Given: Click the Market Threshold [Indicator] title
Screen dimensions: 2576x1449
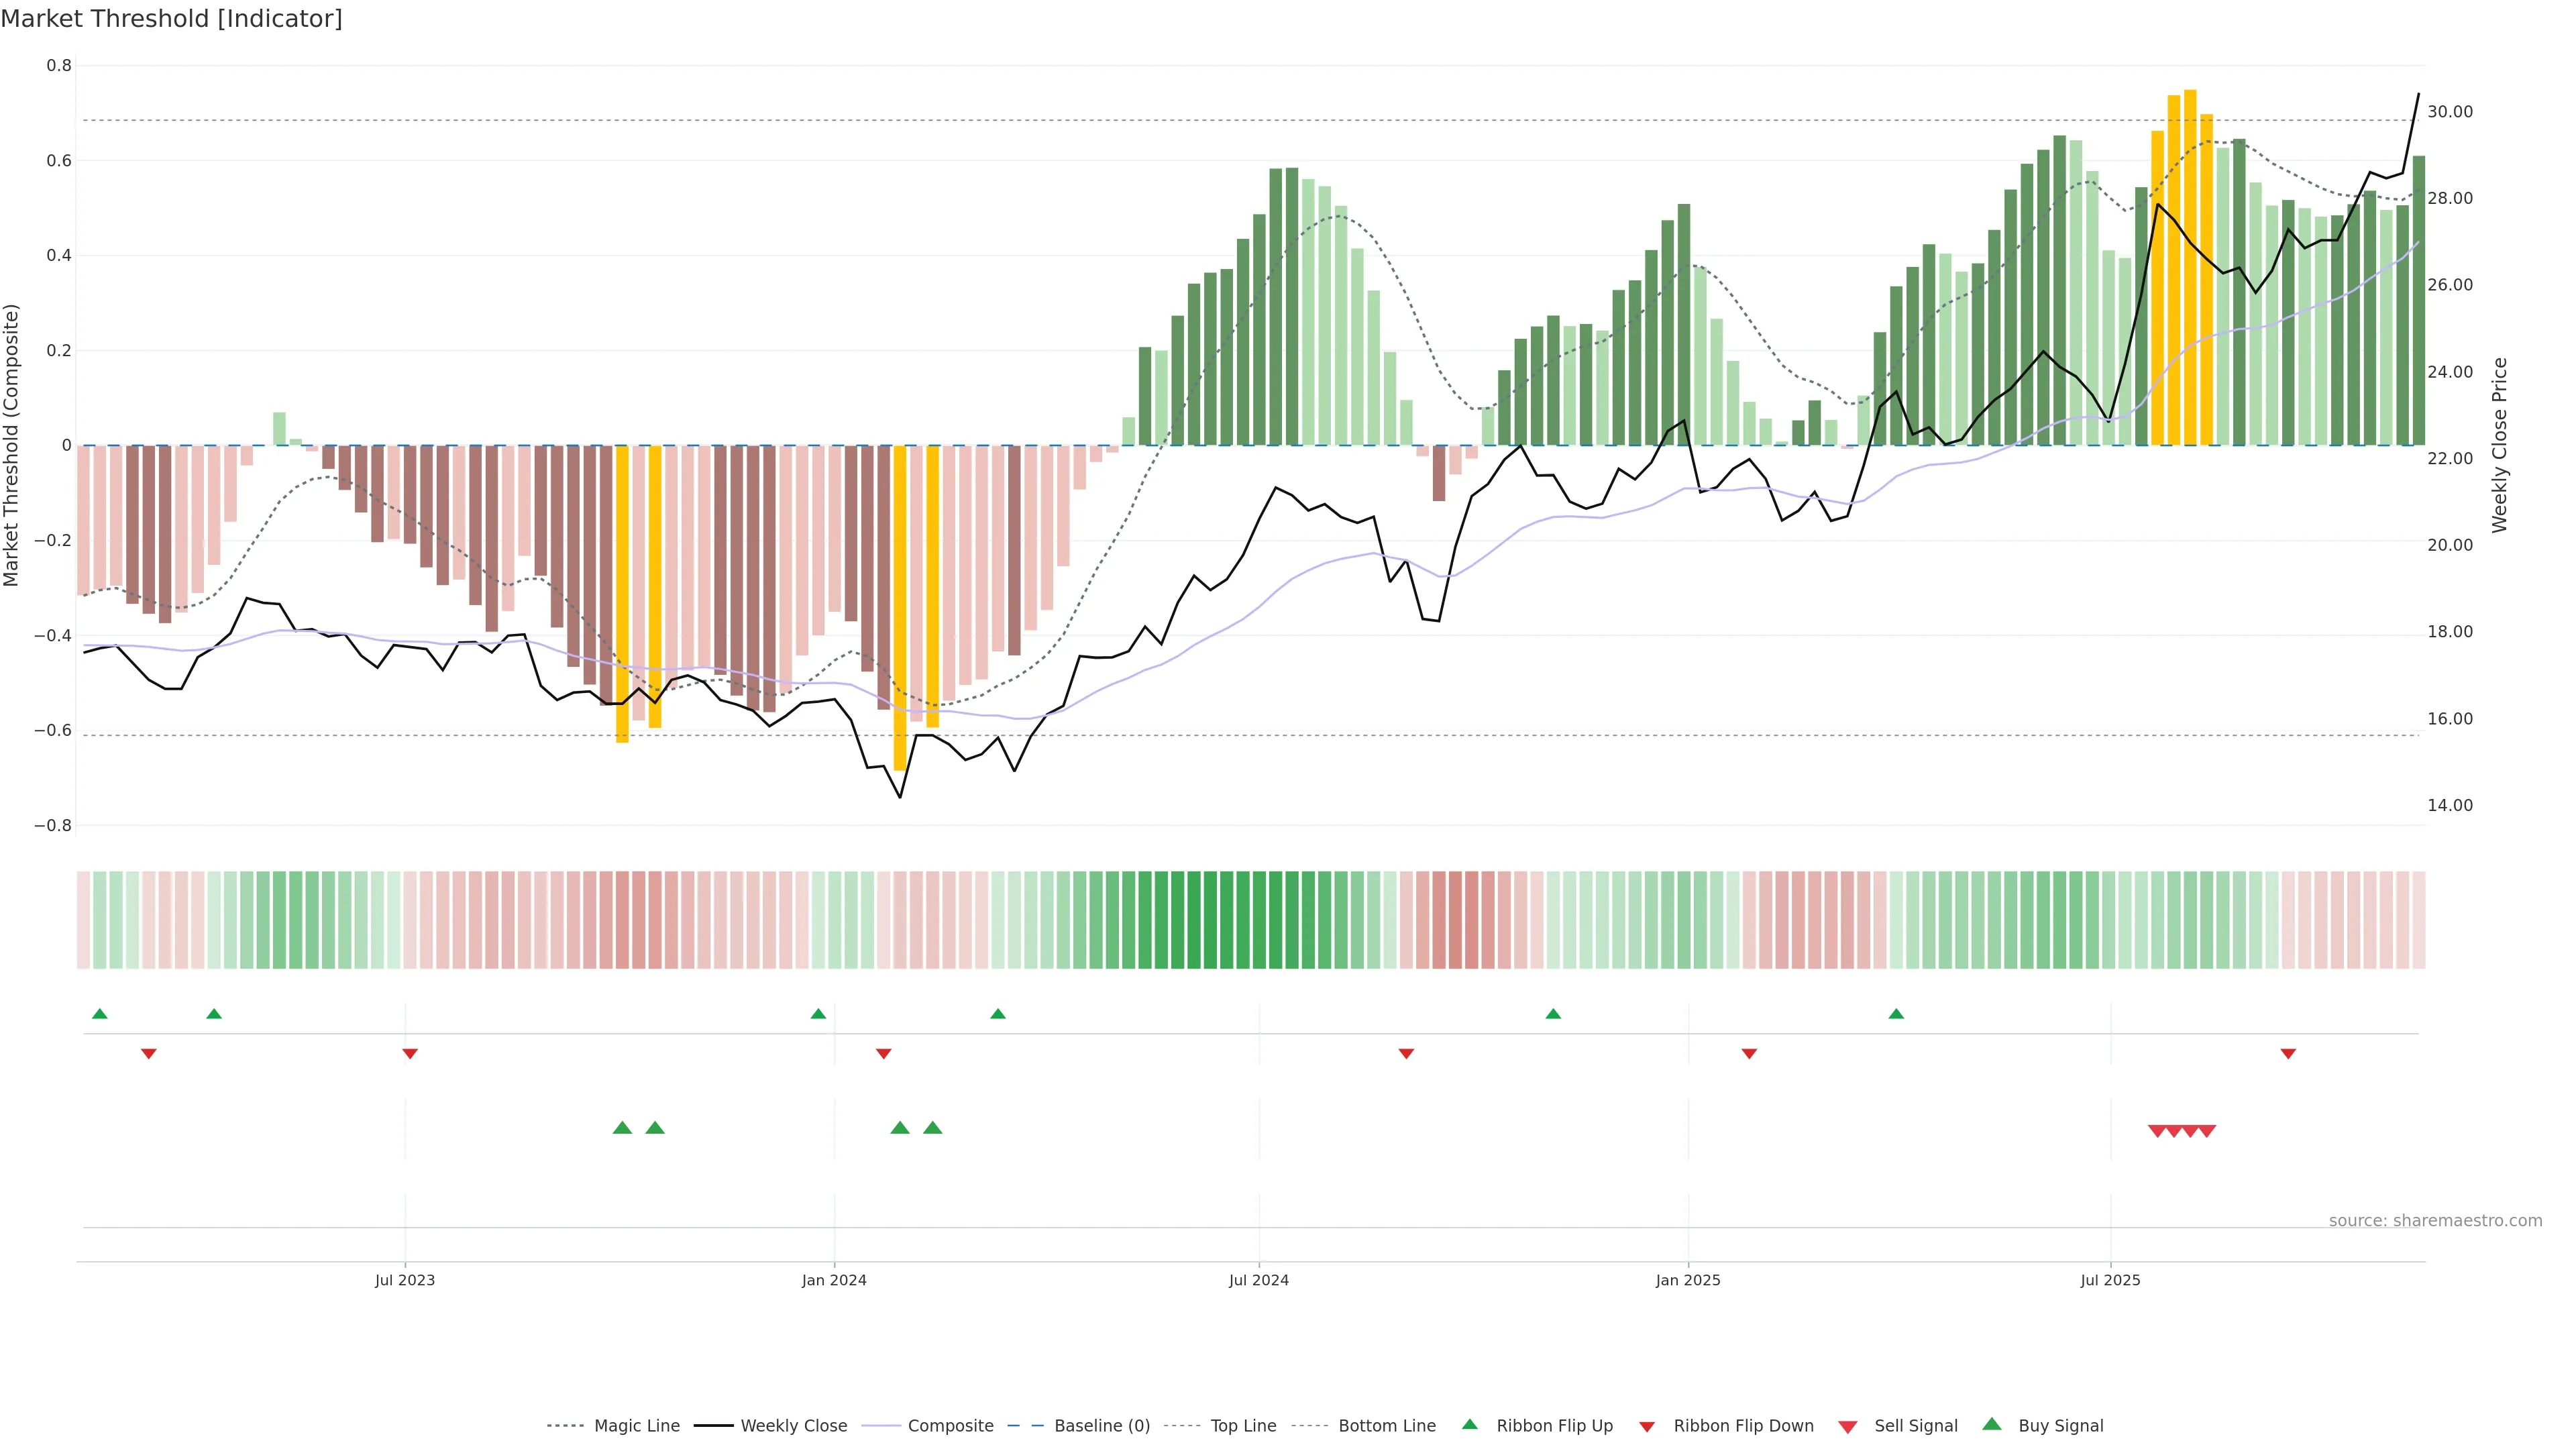Looking at the screenshot, I should click(171, 19).
